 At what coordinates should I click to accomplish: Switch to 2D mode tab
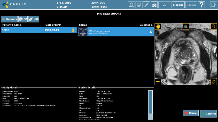(165, 5)
